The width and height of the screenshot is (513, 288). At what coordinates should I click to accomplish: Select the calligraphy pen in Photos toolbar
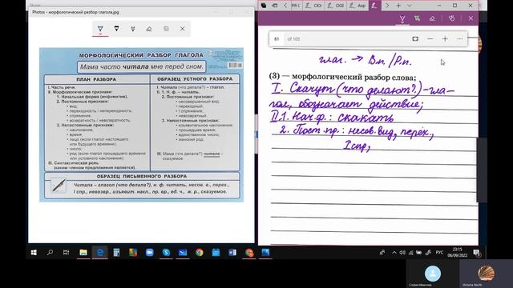(133, 29)
